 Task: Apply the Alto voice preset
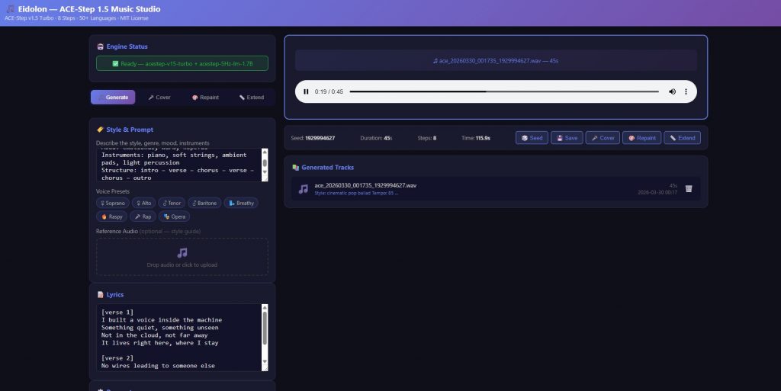coord(143,203)
